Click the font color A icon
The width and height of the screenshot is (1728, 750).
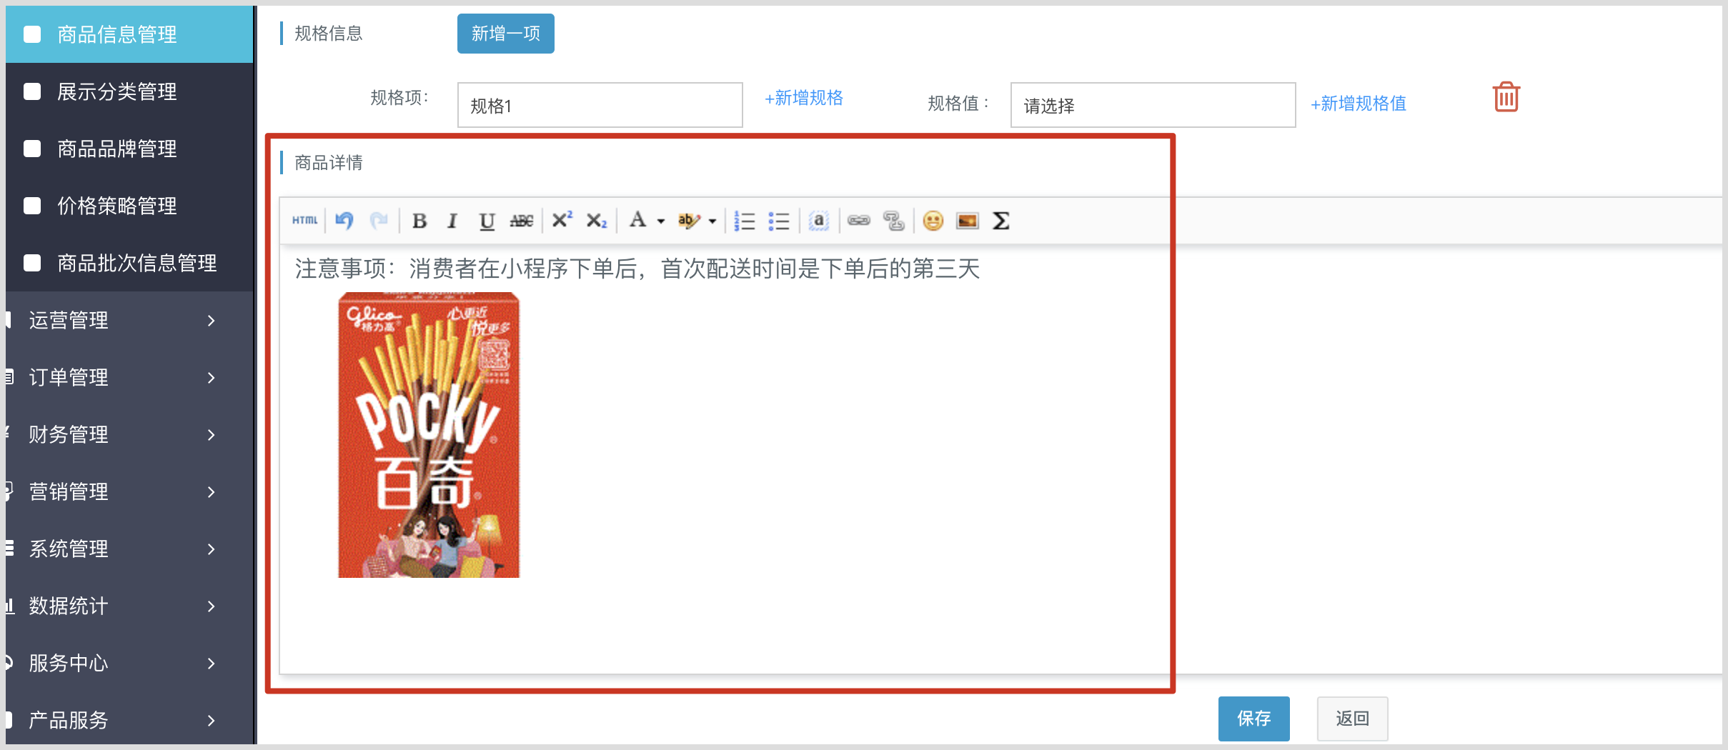(637, 220)
